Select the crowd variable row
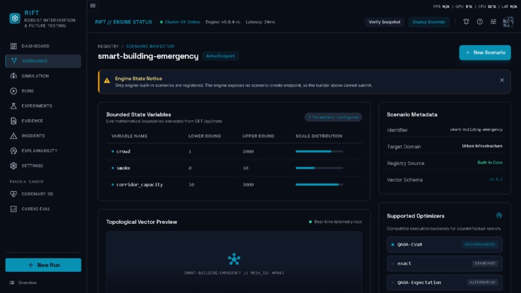The height and width of the screenshot is (293, 521). point(234,151)
